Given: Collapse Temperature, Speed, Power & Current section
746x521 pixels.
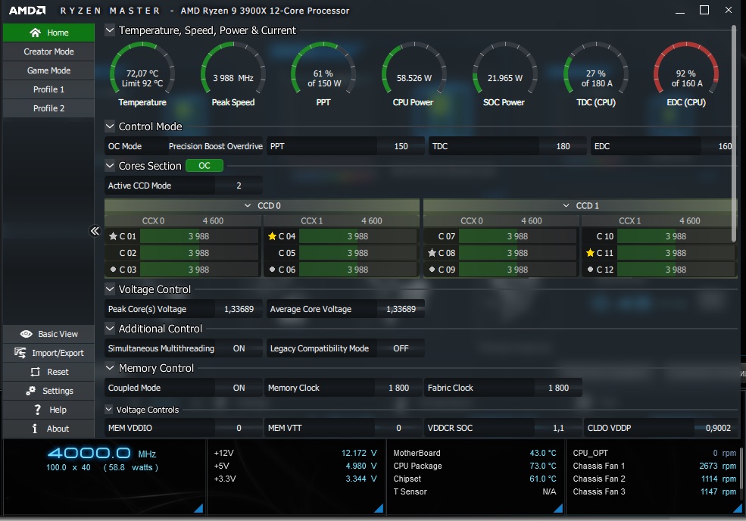Looking at the screenshot, I should point(109,30).
